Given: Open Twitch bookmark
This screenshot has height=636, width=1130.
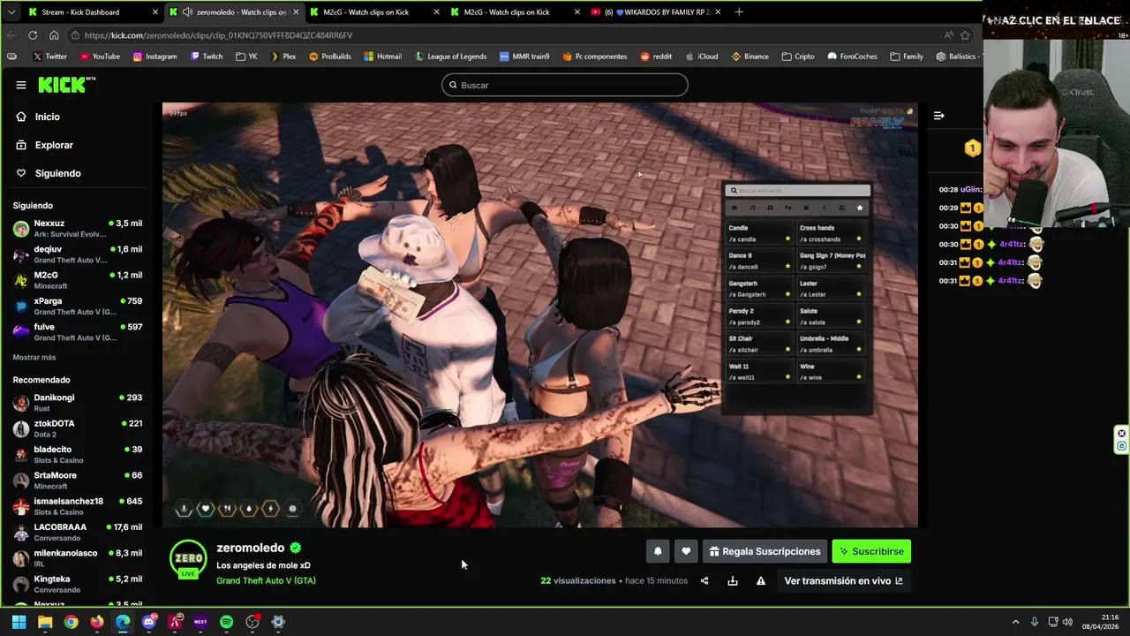Looking at the screenshot, I should pos(207,57).
